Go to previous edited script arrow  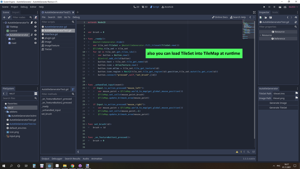coord(250,17)
